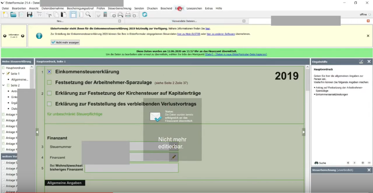Toggle the Einkommensteuererklärung checkbox
This screenshot has width=373, height=193.
pyautogui.click(x=49, y=72)
